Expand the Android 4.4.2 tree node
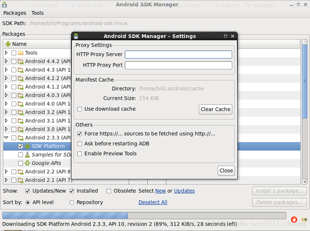 click(6, 61)
